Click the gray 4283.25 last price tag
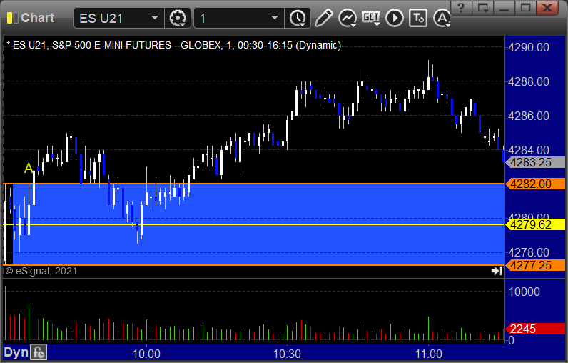The image size is (568, 363). [536, 162]
